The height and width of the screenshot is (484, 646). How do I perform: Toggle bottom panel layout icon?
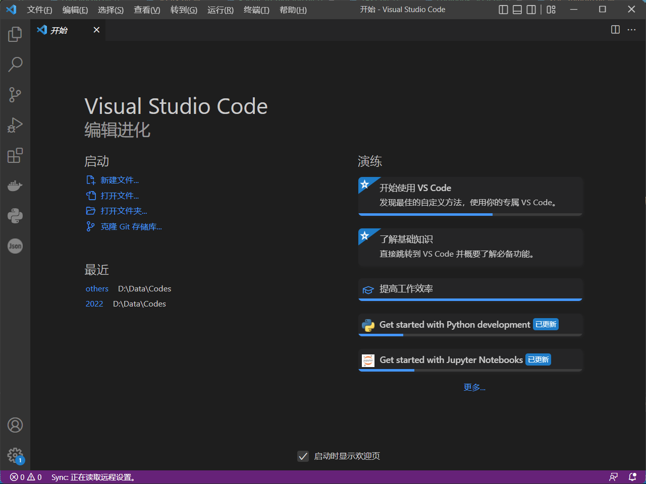[x=517, y=10]
